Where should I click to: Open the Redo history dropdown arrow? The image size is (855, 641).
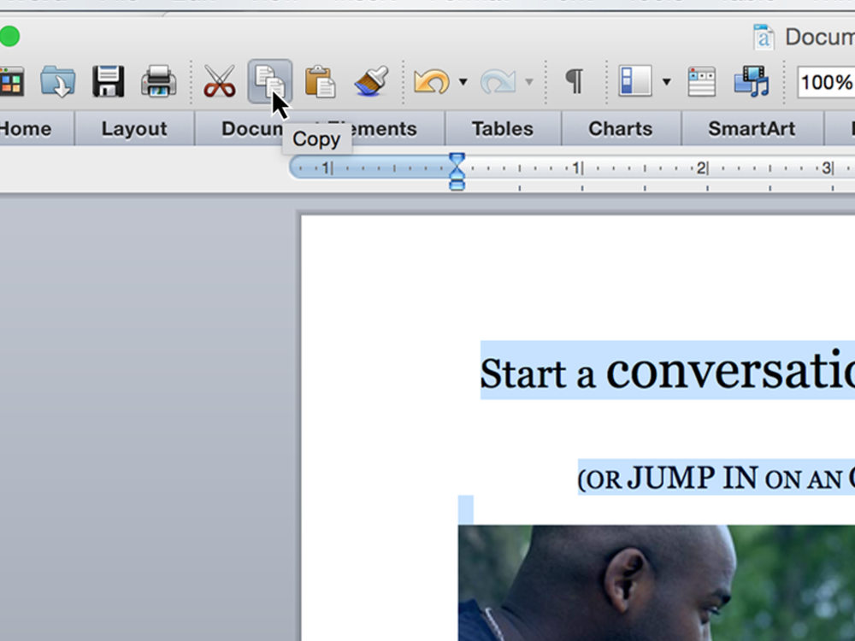pyautogui.click(x=529, y=82)
